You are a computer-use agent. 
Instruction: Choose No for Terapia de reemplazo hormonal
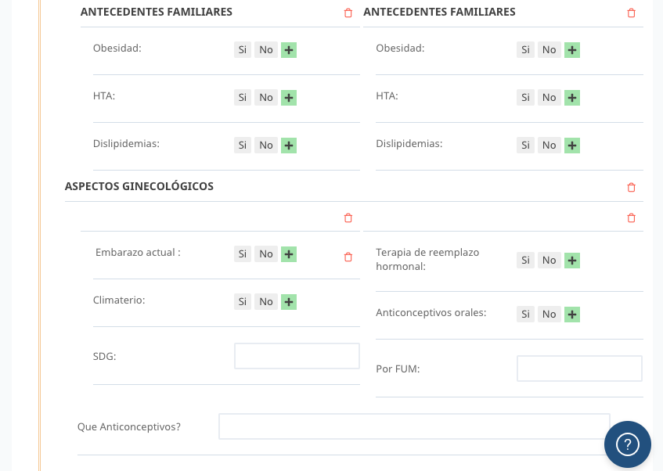[549, 260]
